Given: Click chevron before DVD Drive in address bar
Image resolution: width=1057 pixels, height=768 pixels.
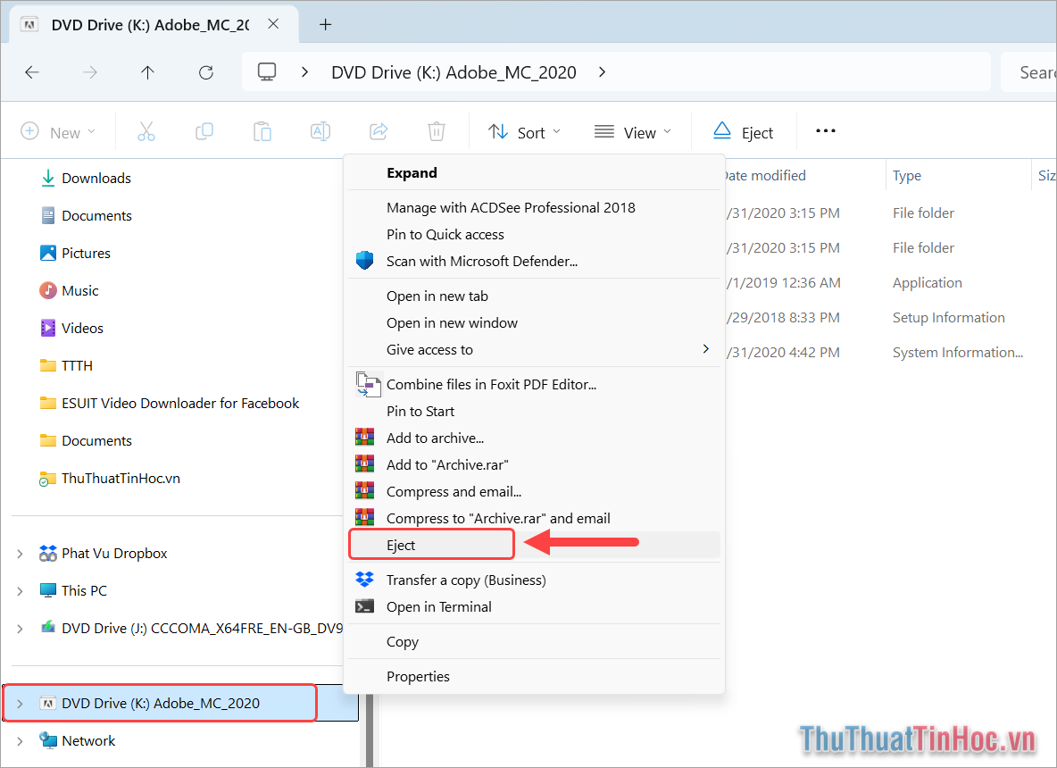Looking at the screenshot, I should point(304,71).
